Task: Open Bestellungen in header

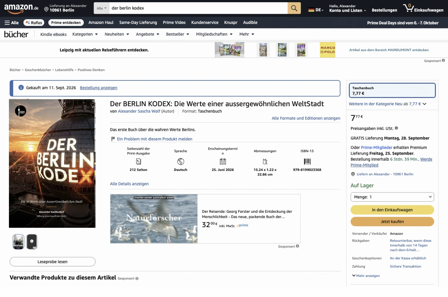Action: click(385, 10)
